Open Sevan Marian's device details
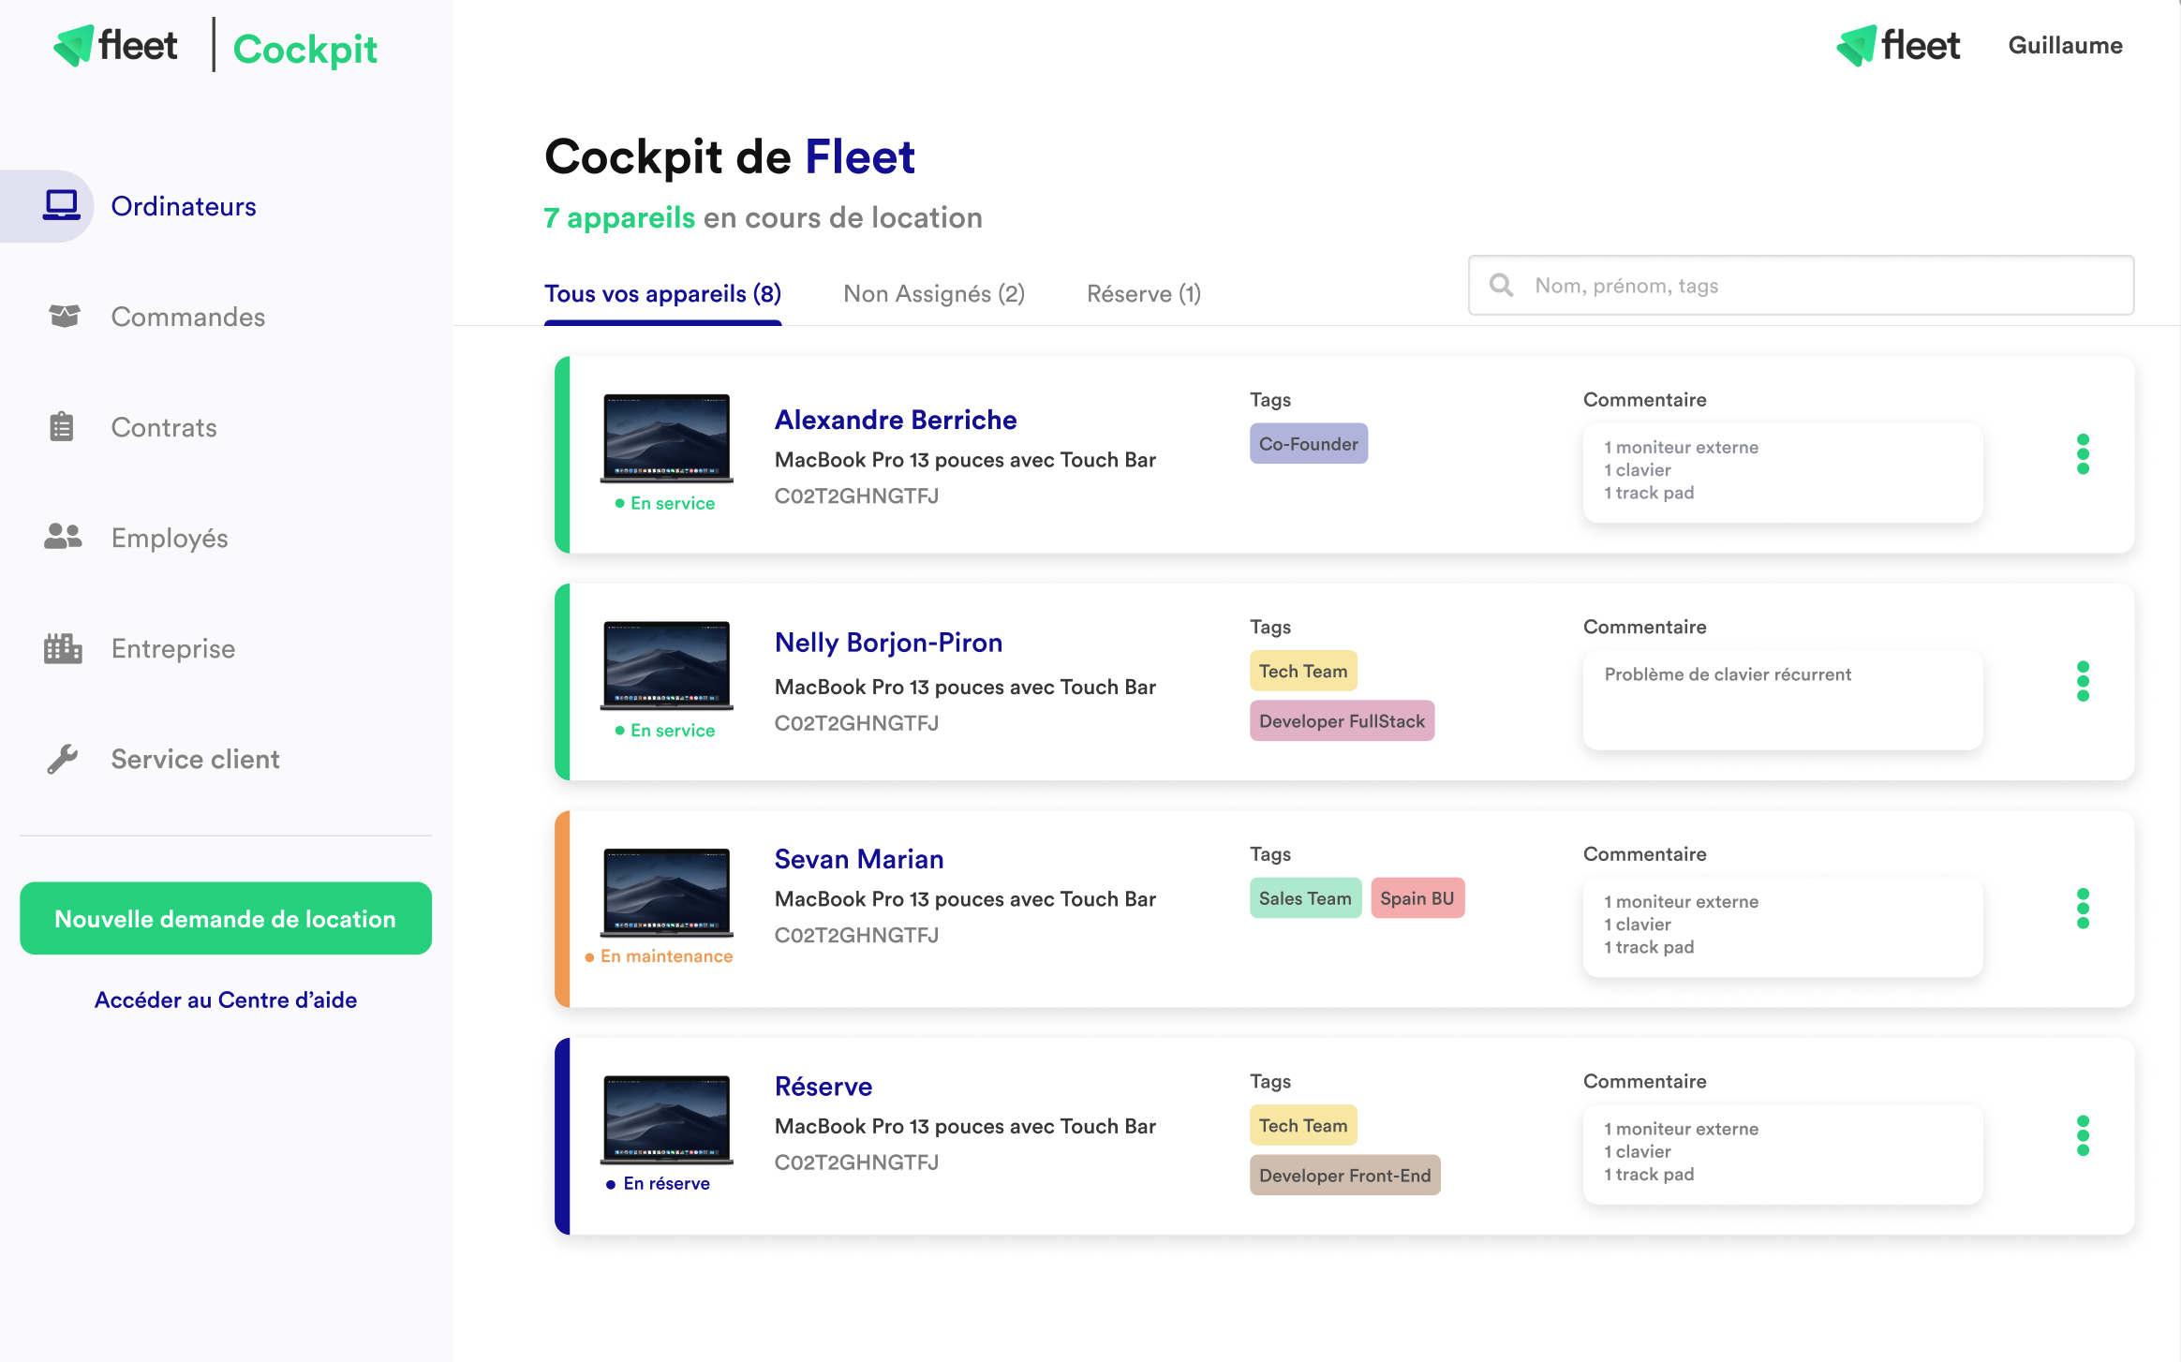Image resolution: width=2181 pixels, height=1362 pixels. (x=859, y=859)
